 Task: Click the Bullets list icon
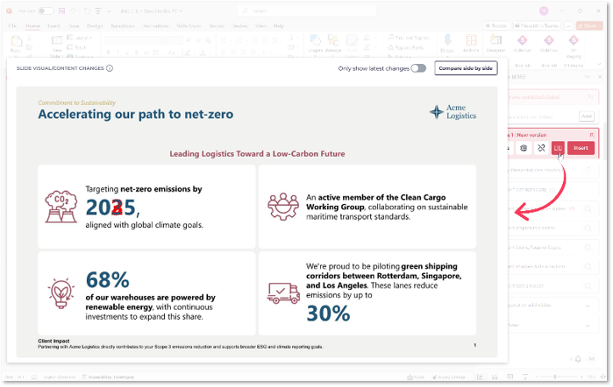tap(224, 40)
